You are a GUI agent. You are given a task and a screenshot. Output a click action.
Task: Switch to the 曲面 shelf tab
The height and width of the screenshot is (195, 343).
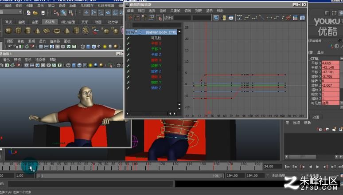[35, 22]
